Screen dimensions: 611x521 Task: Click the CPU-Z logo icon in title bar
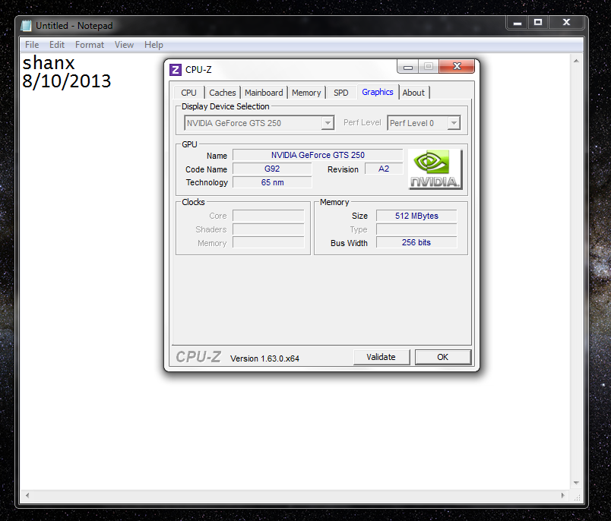pos(176,70)
